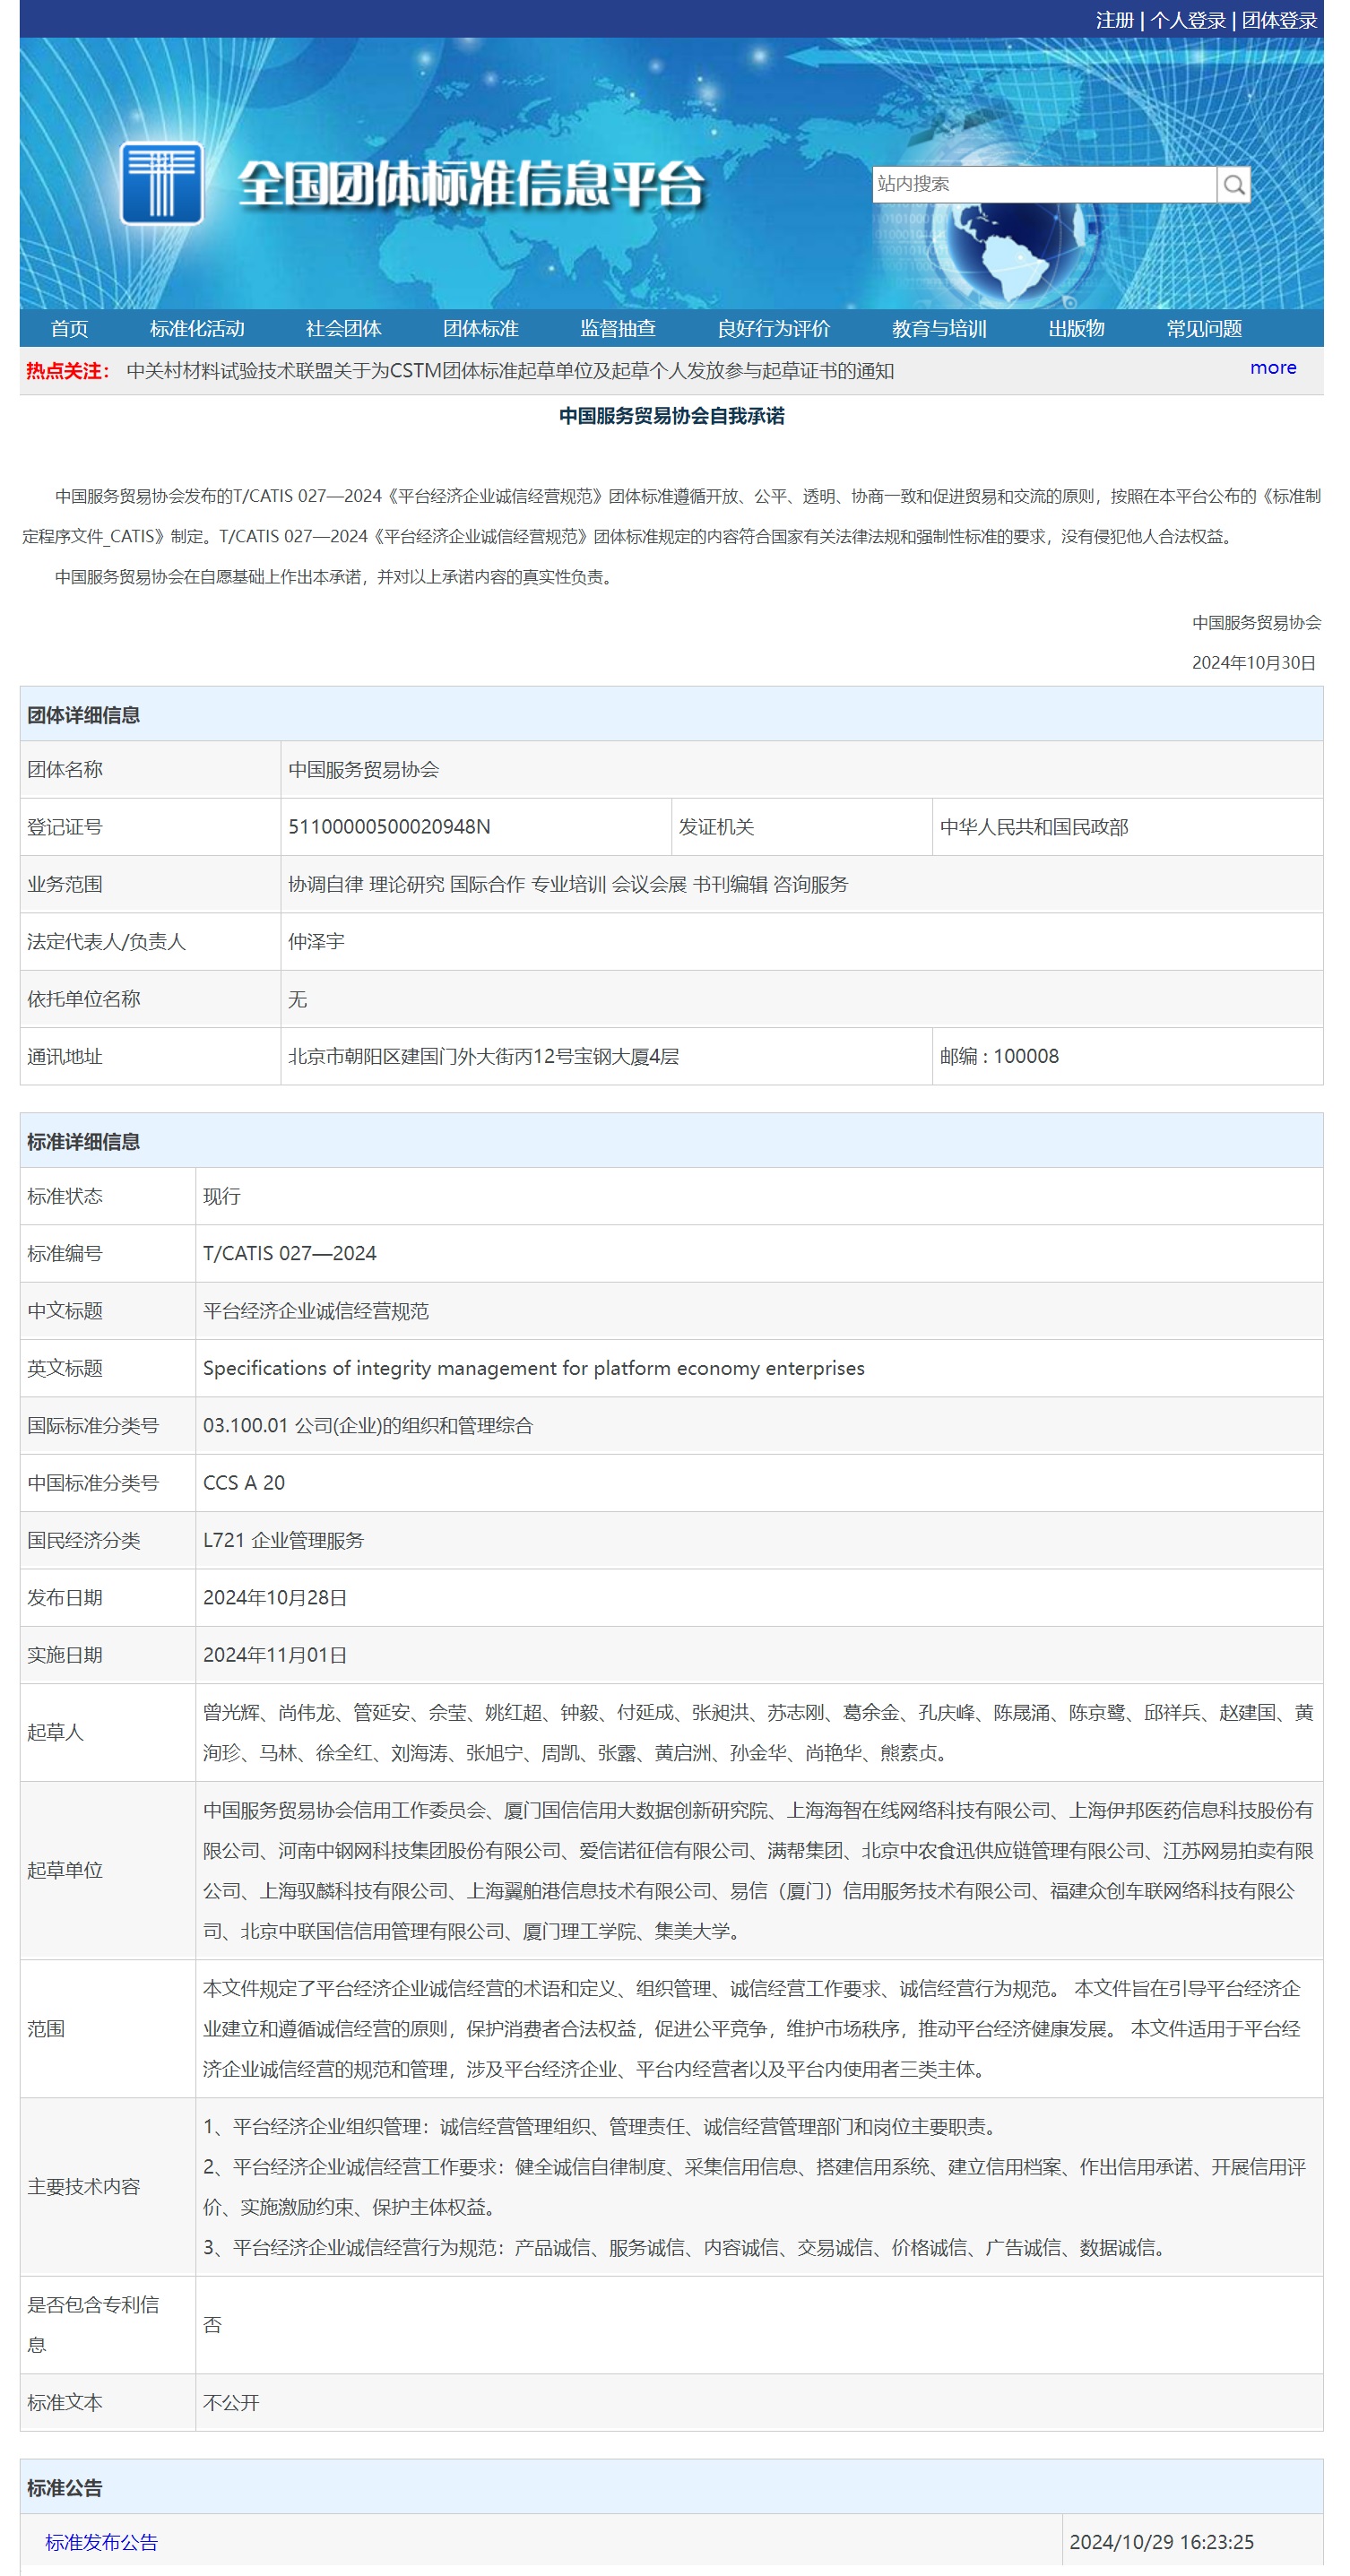Viewport: 1350px width, 2576px height.
Task: Open the 注册 link
Action: (x=1114, y=20)
